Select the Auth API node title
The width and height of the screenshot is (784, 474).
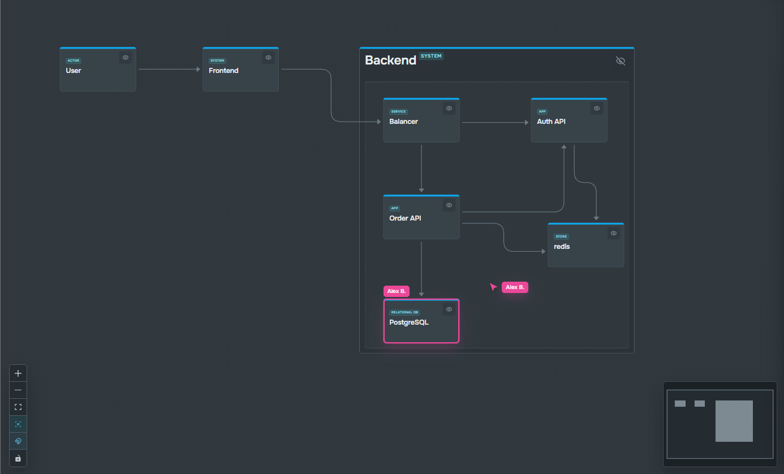551,122
